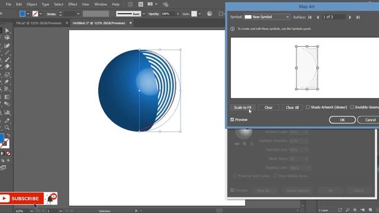This screenshot has height=213, width=379.
Task: Swap fill and stroke colors
Action: 8,135
